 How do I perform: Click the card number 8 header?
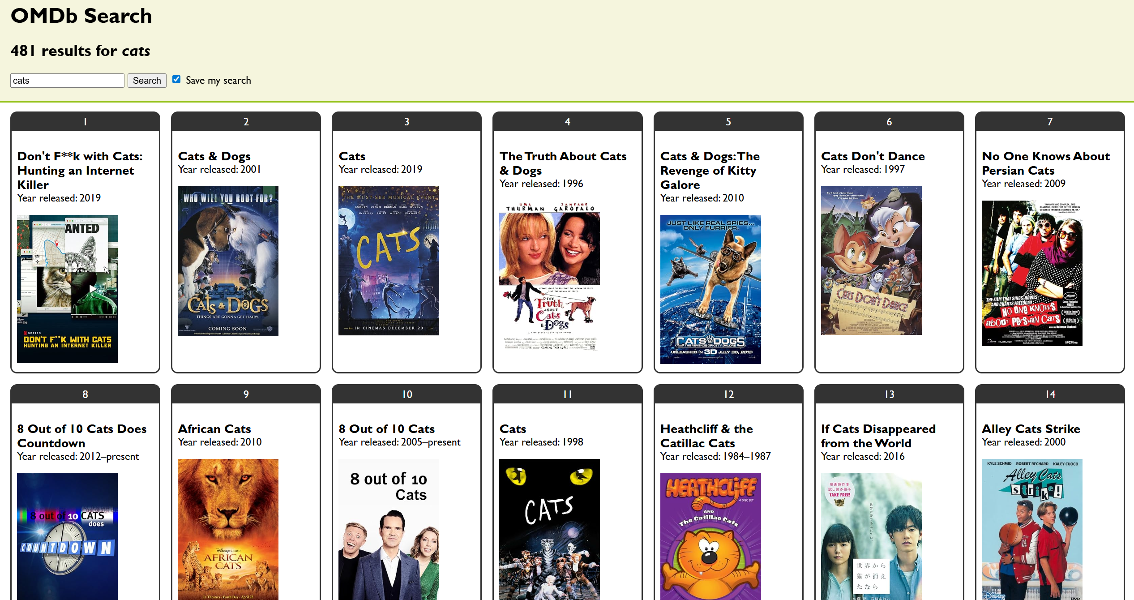pyautogui.click(x=85, y=394)
